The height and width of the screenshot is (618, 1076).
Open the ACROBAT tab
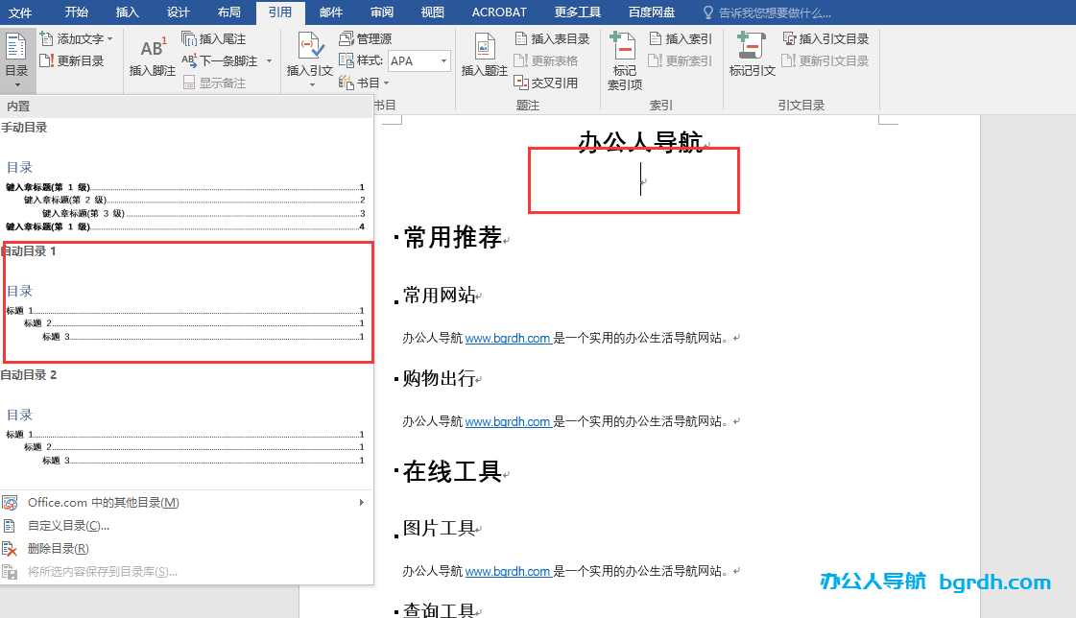click(499, 12)
